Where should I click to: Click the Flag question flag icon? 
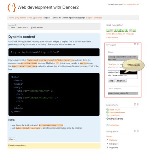31,28
